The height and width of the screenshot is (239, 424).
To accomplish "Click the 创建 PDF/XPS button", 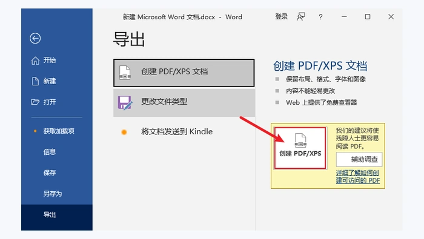I will point(300,148).
